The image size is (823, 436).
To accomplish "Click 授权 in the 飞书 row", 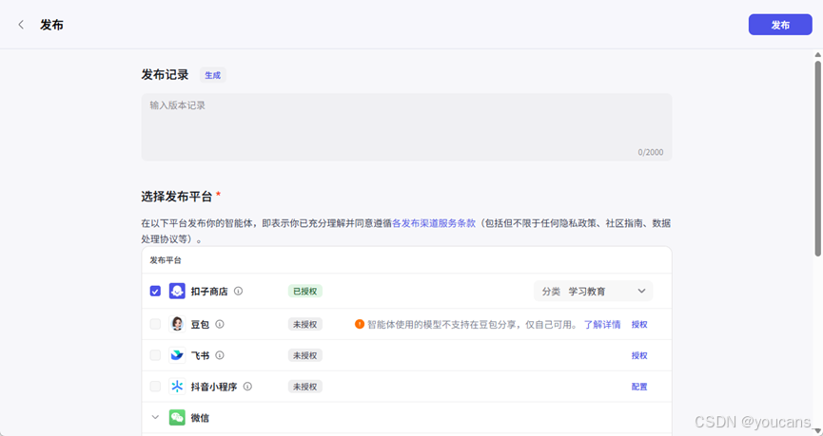I will click(639, 355).
